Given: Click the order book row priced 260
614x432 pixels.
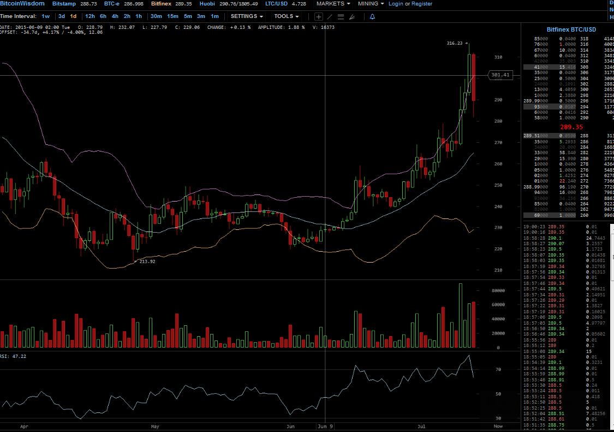Looking at the screenshot, I should (569, 215).
